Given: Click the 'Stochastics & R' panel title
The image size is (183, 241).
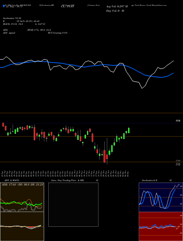Looking at the screenshot, I should pyautogui.click(x=149, y=180).
